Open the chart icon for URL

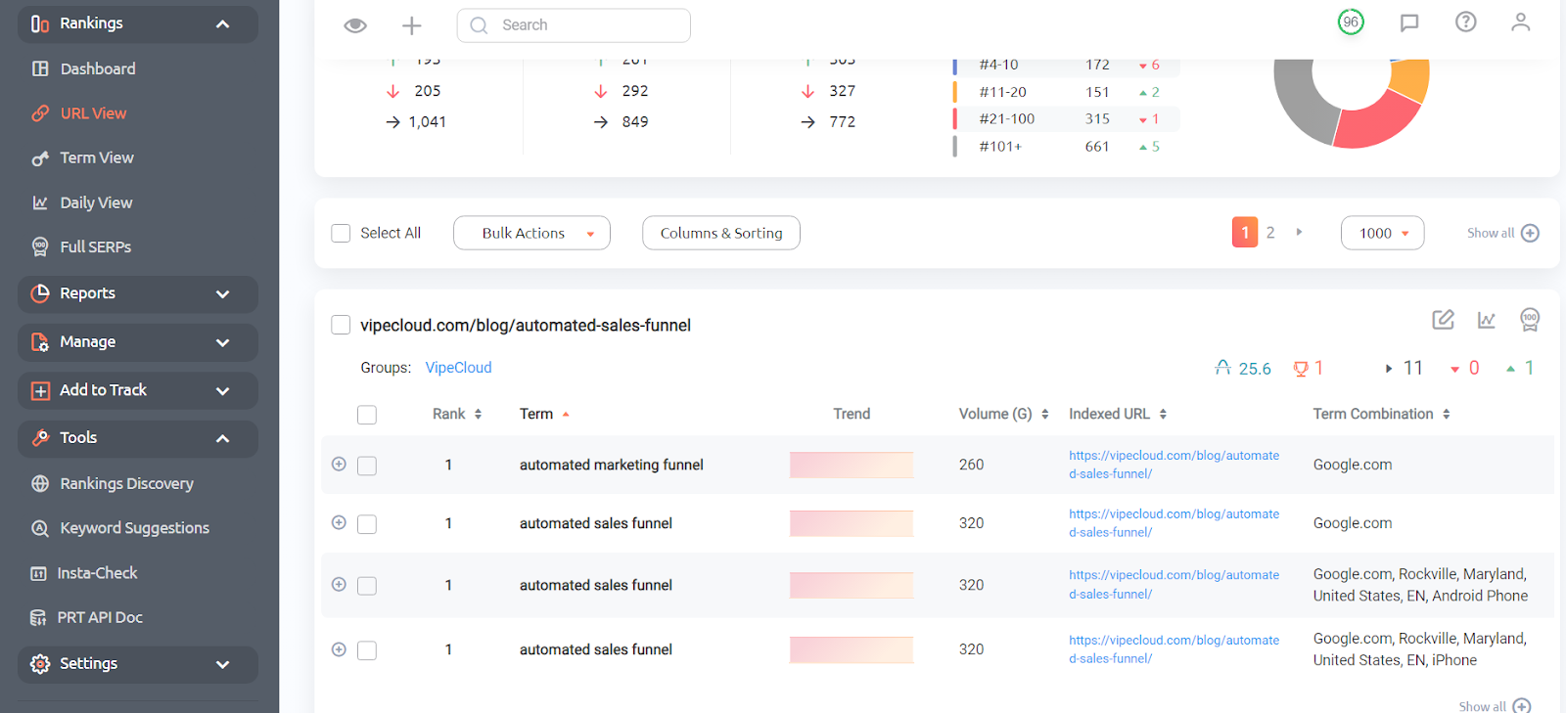1487,320
